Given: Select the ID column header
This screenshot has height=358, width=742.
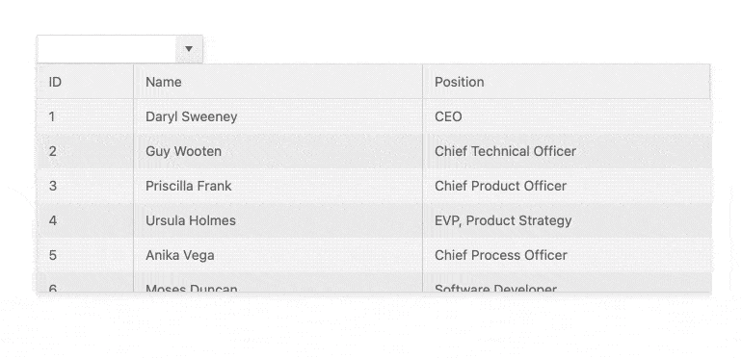Looking at the screenshot, I should [x=85, y=82].
